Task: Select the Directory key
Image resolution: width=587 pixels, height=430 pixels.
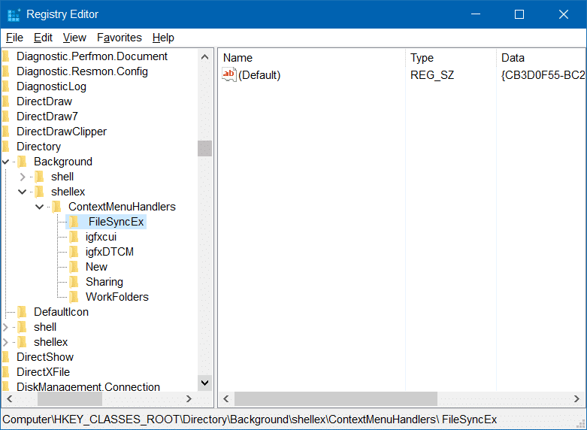Action: tap(38, 147)
